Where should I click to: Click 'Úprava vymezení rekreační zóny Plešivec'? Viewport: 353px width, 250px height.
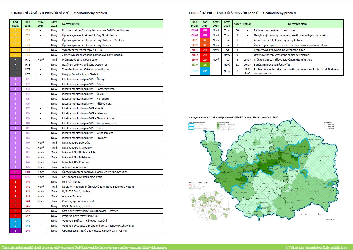coord(87,45)
